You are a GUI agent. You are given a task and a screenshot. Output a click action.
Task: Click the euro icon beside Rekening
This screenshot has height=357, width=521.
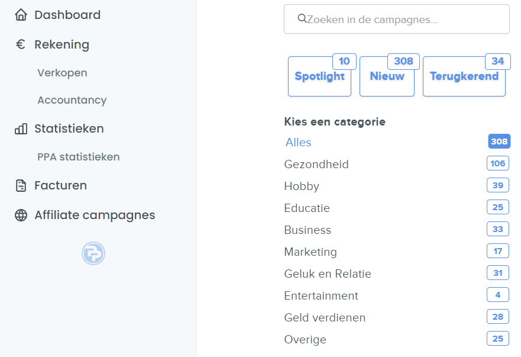21,44
